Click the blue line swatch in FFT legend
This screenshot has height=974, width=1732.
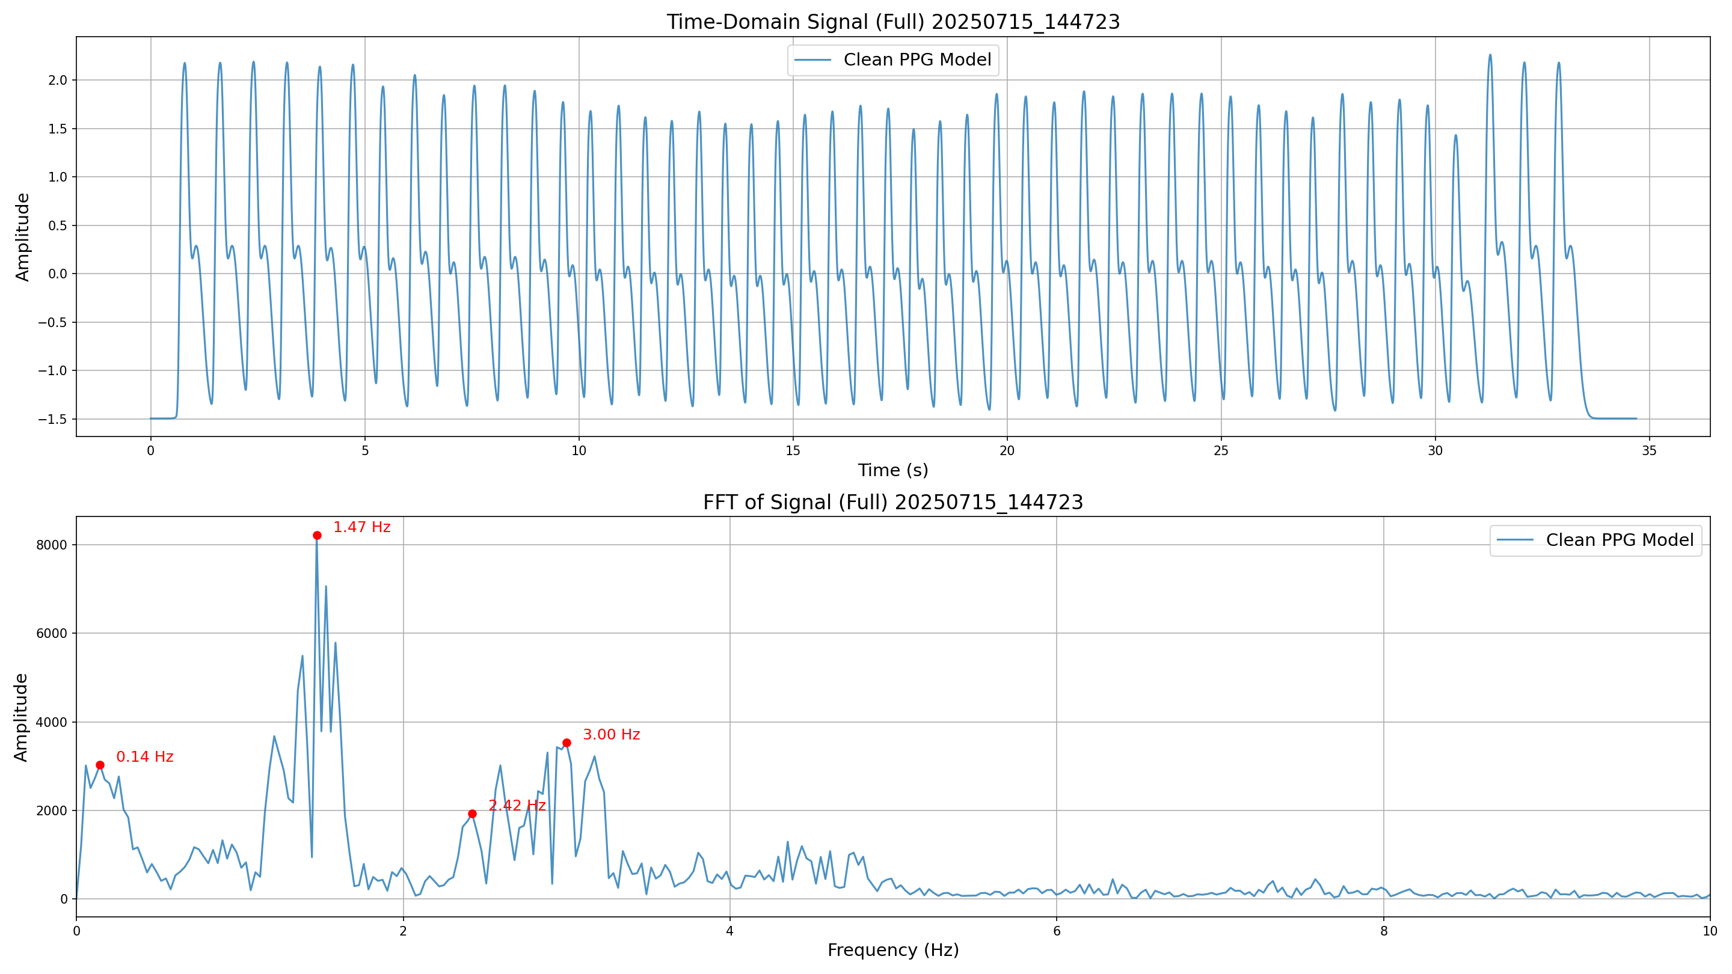(x=1515, y=541)
